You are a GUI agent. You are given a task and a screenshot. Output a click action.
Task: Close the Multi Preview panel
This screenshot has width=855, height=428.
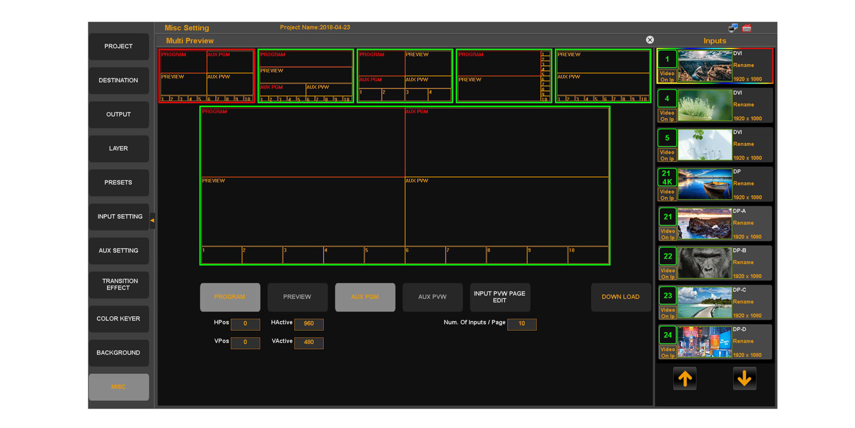(650, 40)
